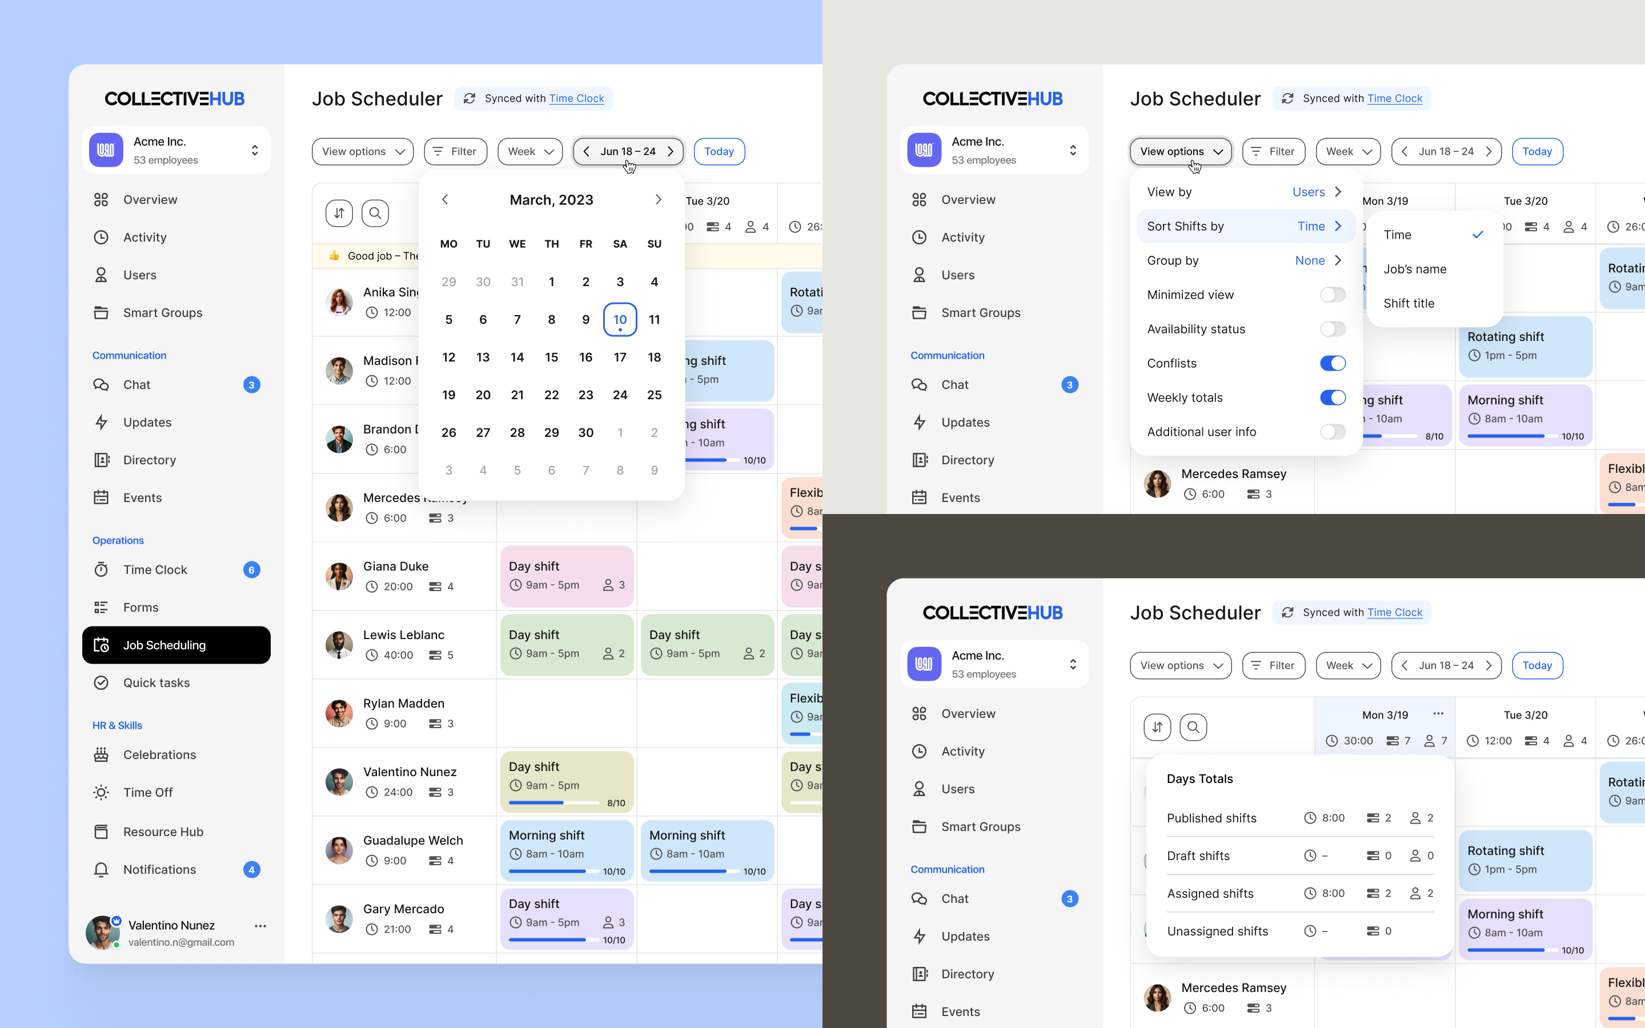Click next week arrow in left panel date range
1645x1028 pixels.
click(x=671, y=151)
